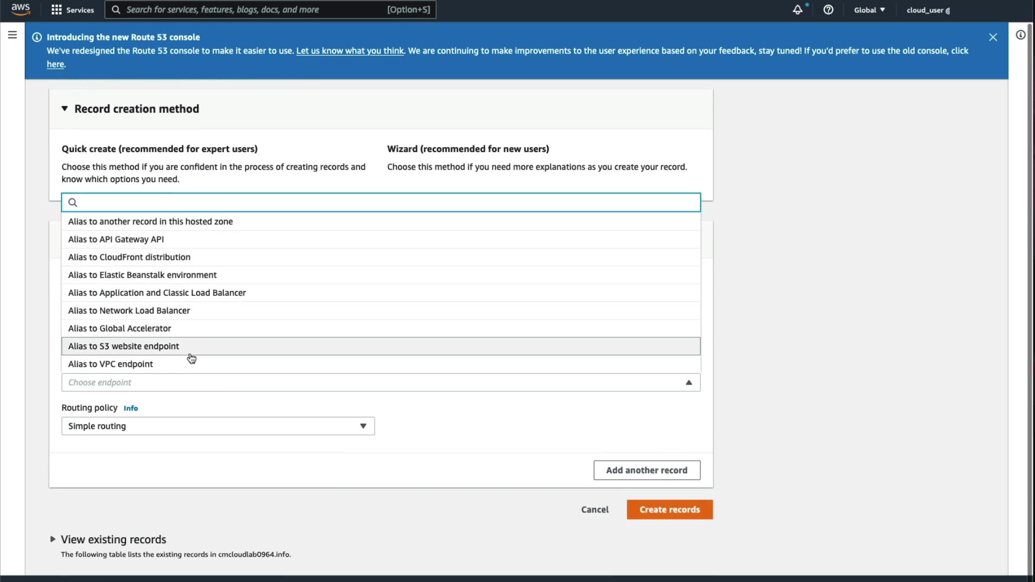Open the hamburger side navigation menu
1035x582 pixels.
click(12, 35)
